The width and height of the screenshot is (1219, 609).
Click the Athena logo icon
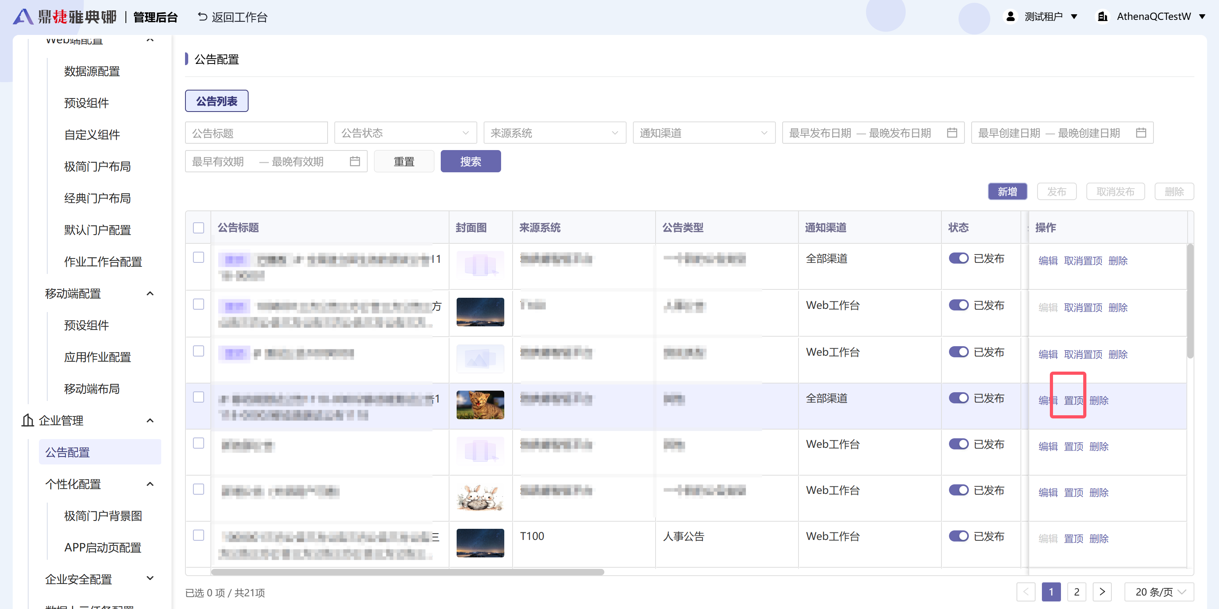(23, 17)
